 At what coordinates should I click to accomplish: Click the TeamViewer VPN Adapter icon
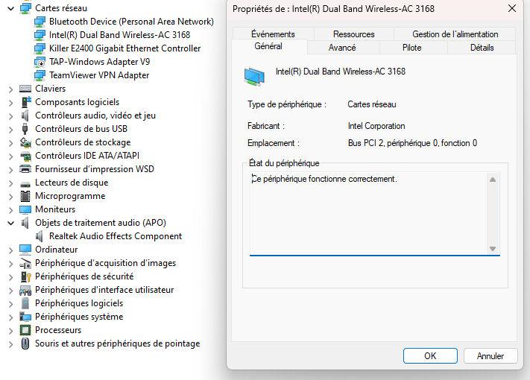tap(40, 75)
